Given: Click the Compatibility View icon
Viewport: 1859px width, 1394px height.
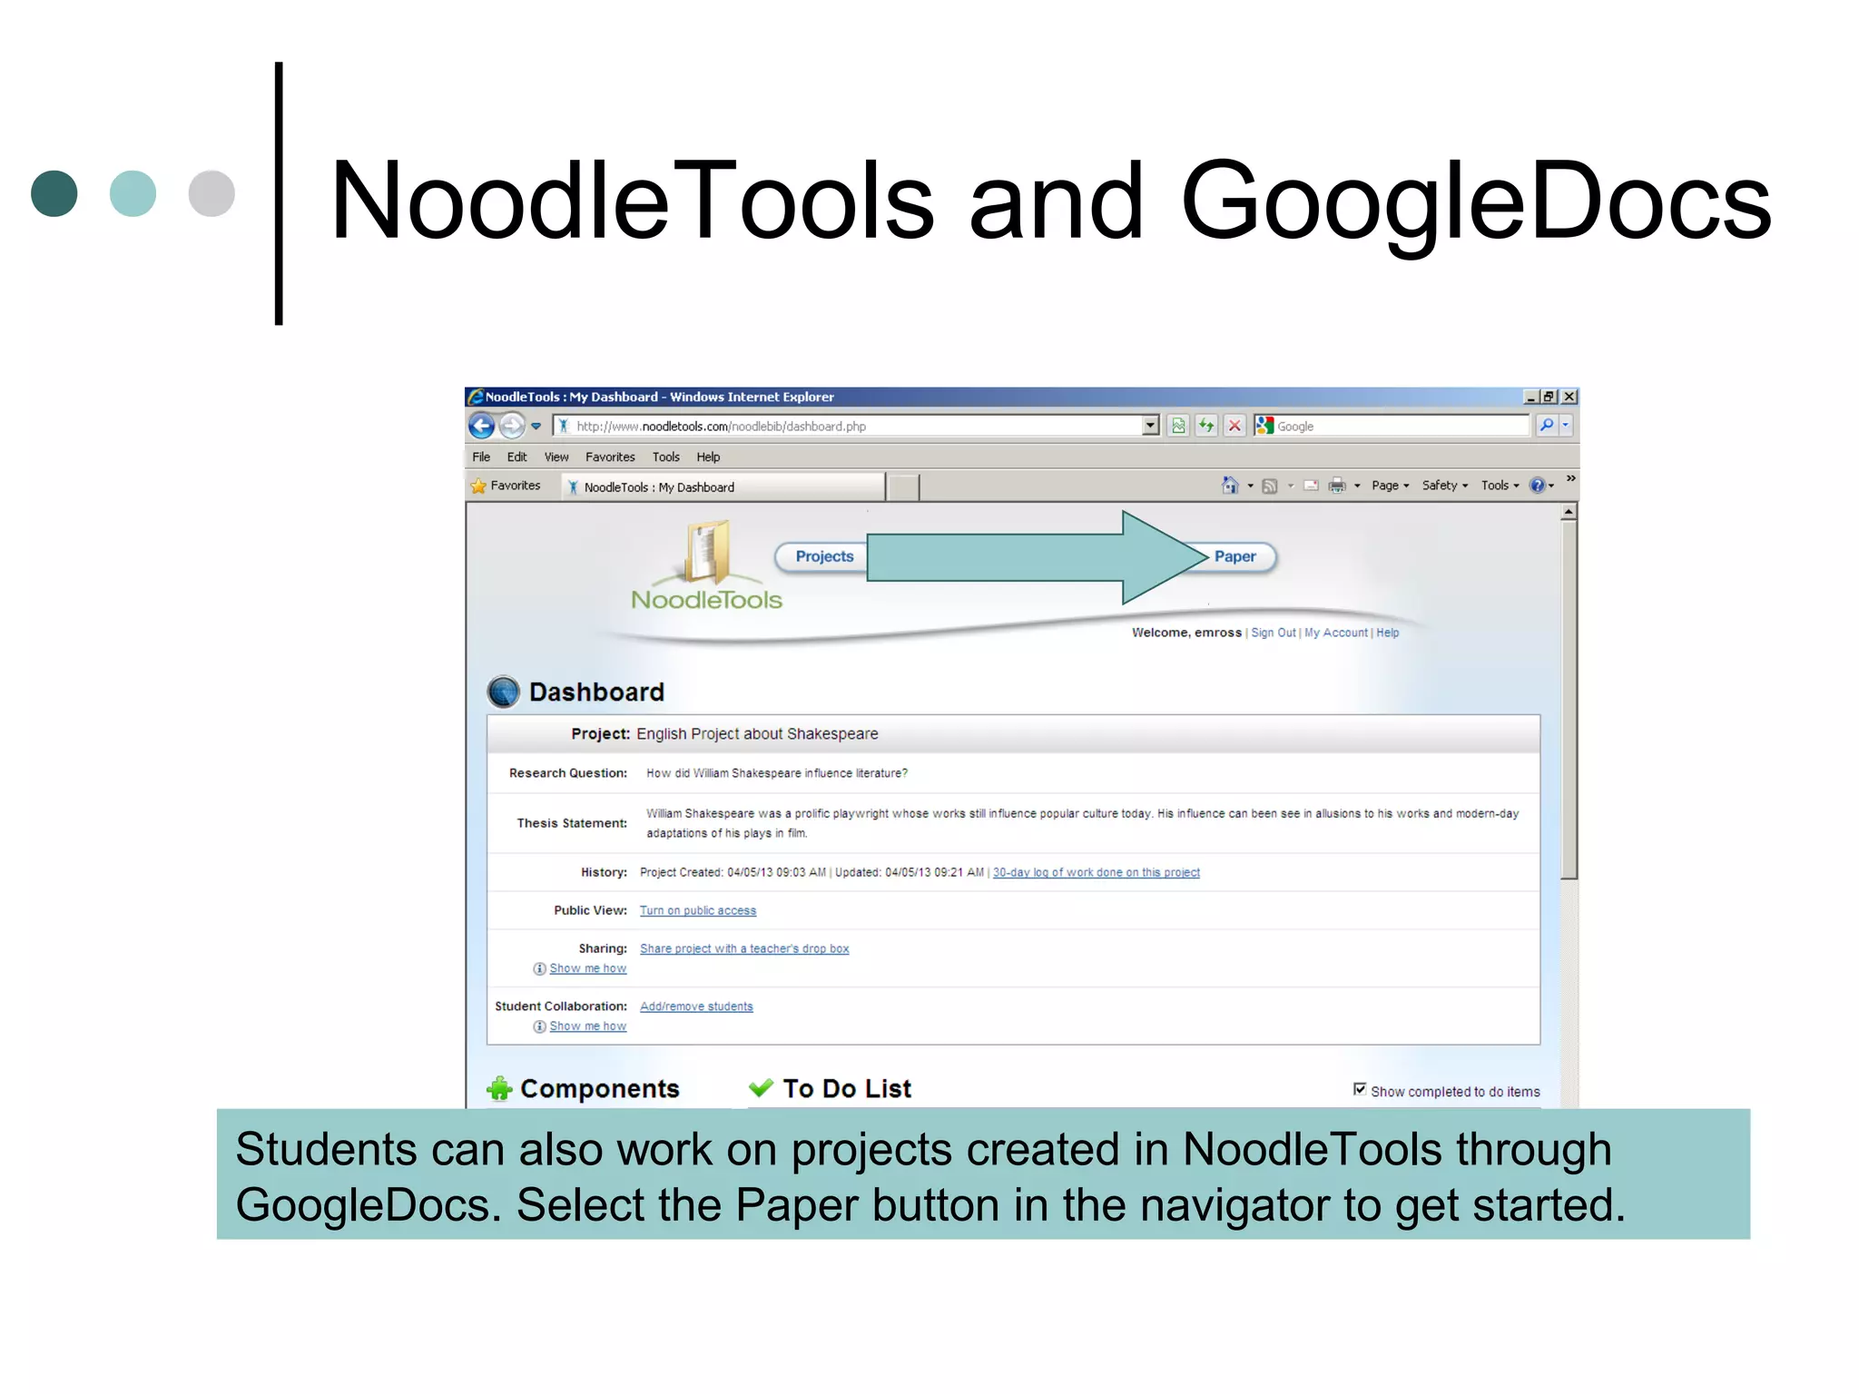Looking at the screenshot, I should tap(1178, 426).
